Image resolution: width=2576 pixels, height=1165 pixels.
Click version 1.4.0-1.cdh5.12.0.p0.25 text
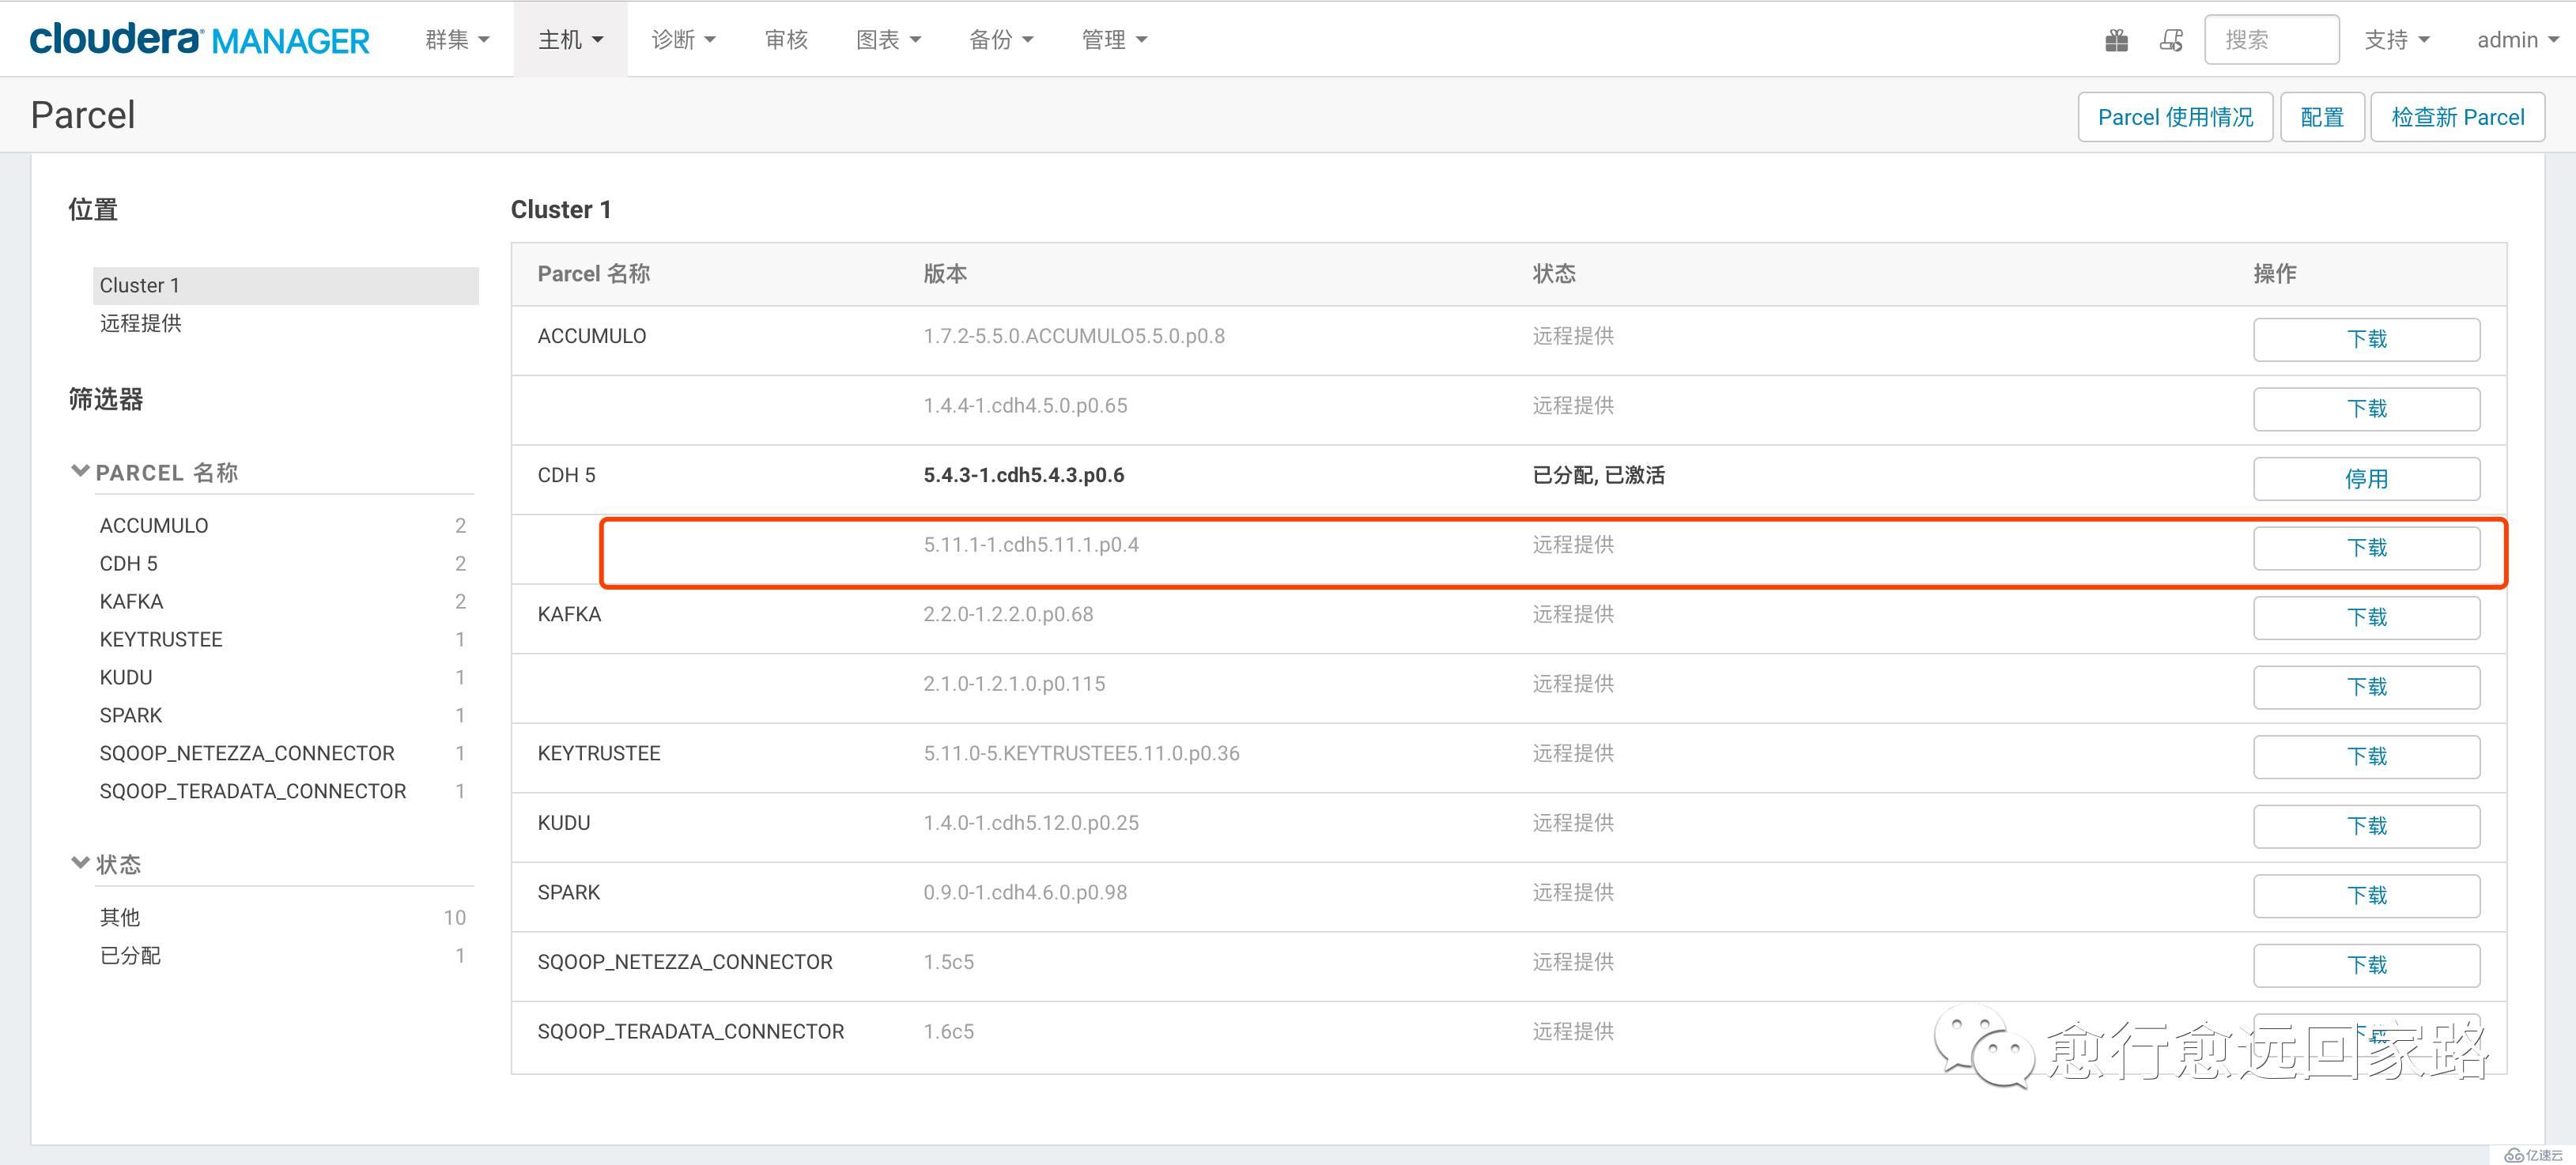pyautogui.click(x=1031, y=823)
